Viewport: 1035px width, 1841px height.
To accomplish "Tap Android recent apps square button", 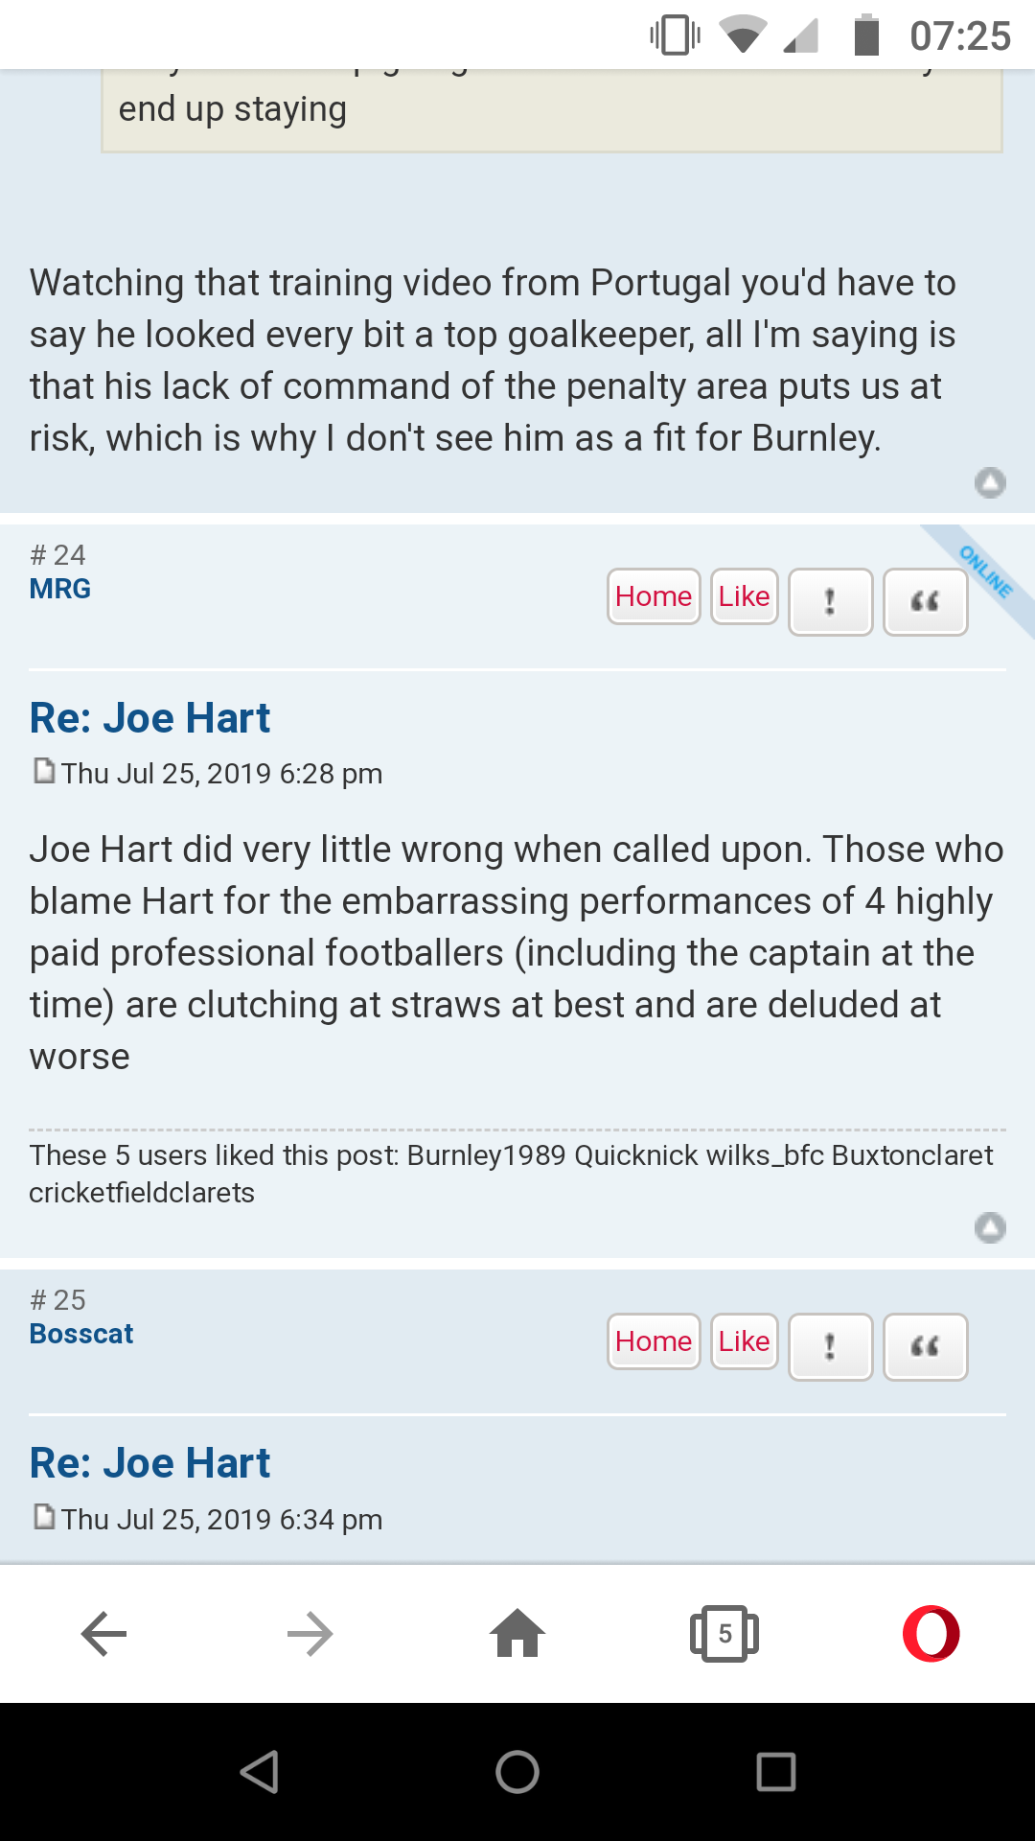I will 776,1772.
